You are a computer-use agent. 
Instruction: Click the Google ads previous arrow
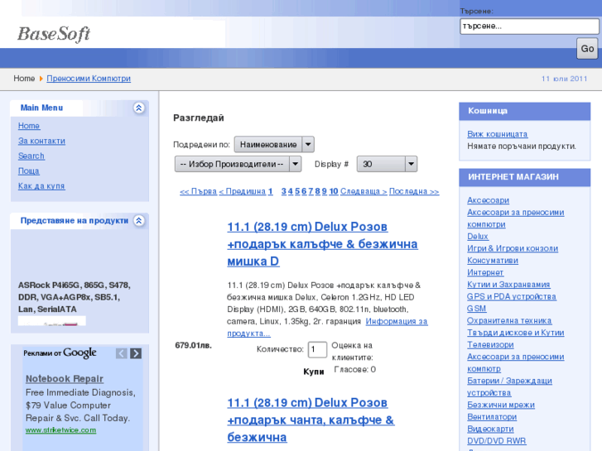click(x=122, y=353)
